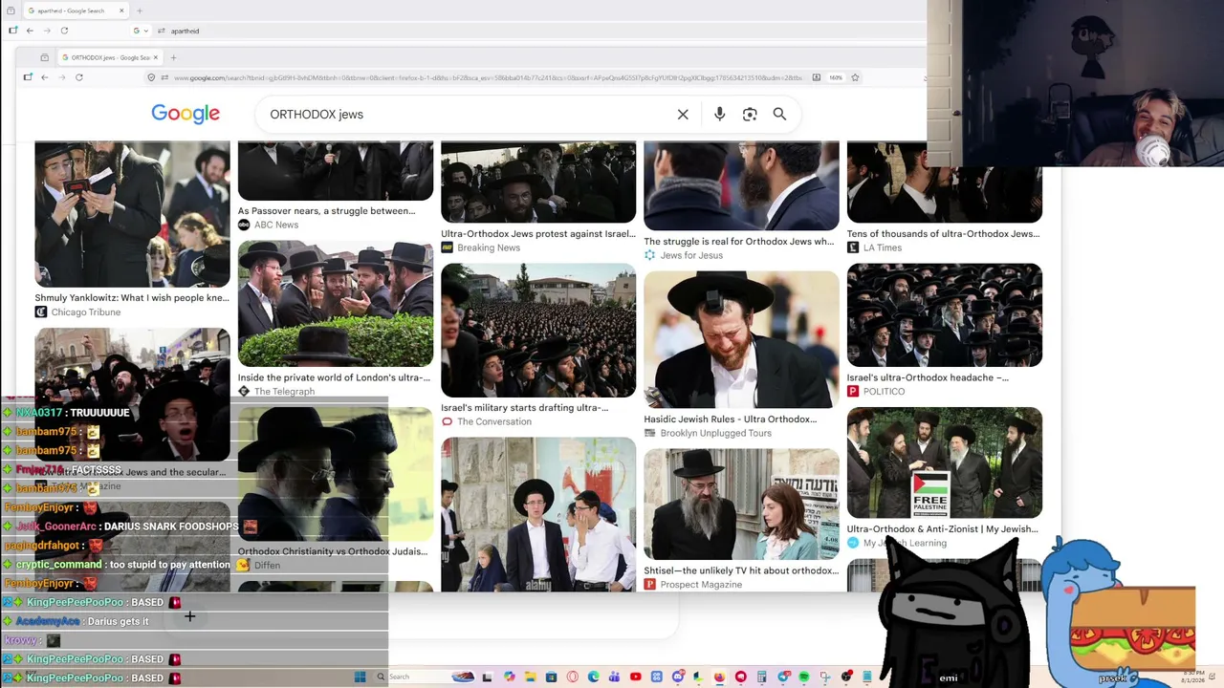Open File Explorer from the taskbar
The image size is (1224, 688).
click(530, 677)
